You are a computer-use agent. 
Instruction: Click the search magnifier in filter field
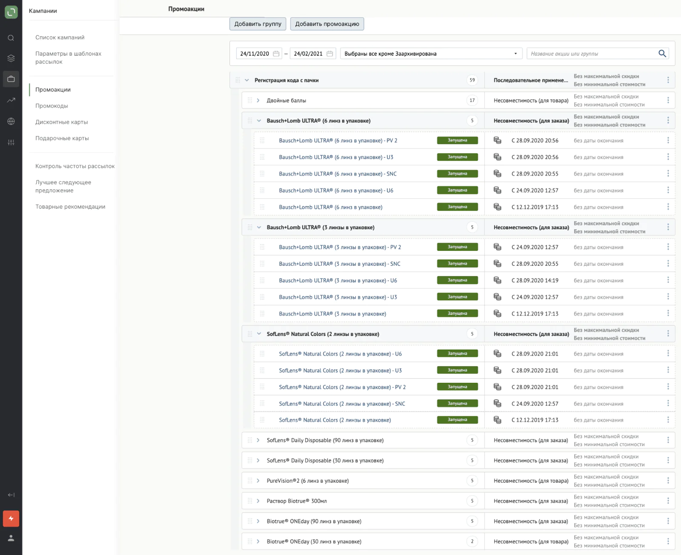click(x=662, y=54)
